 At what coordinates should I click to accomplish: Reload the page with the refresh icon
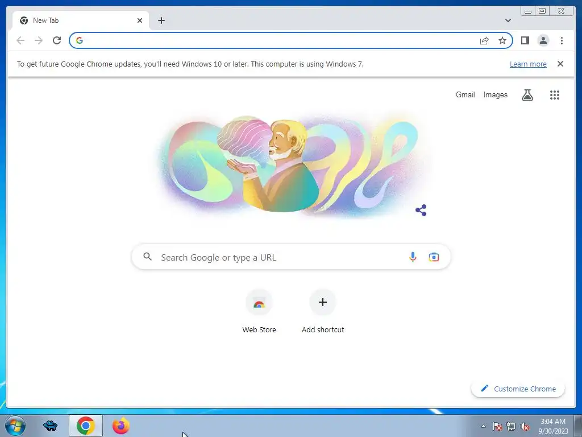(57, 40)
